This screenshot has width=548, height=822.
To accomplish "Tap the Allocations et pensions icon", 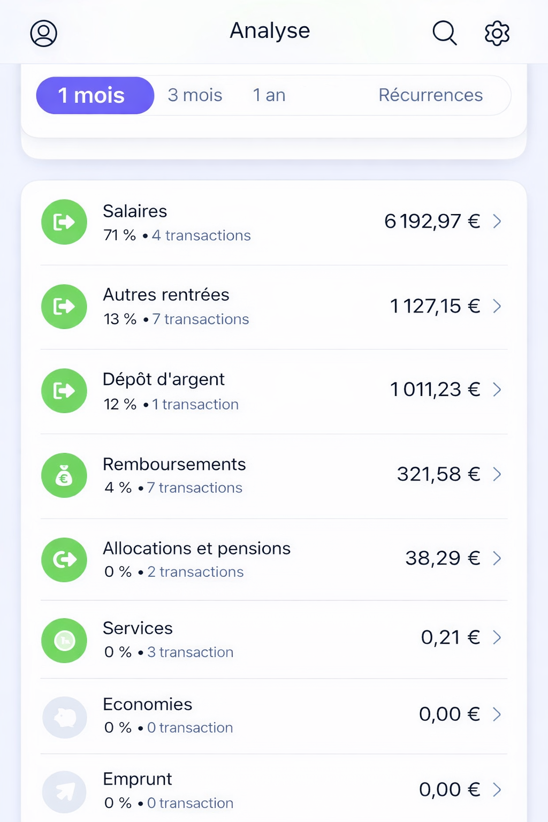I will (x=64, y=560).
